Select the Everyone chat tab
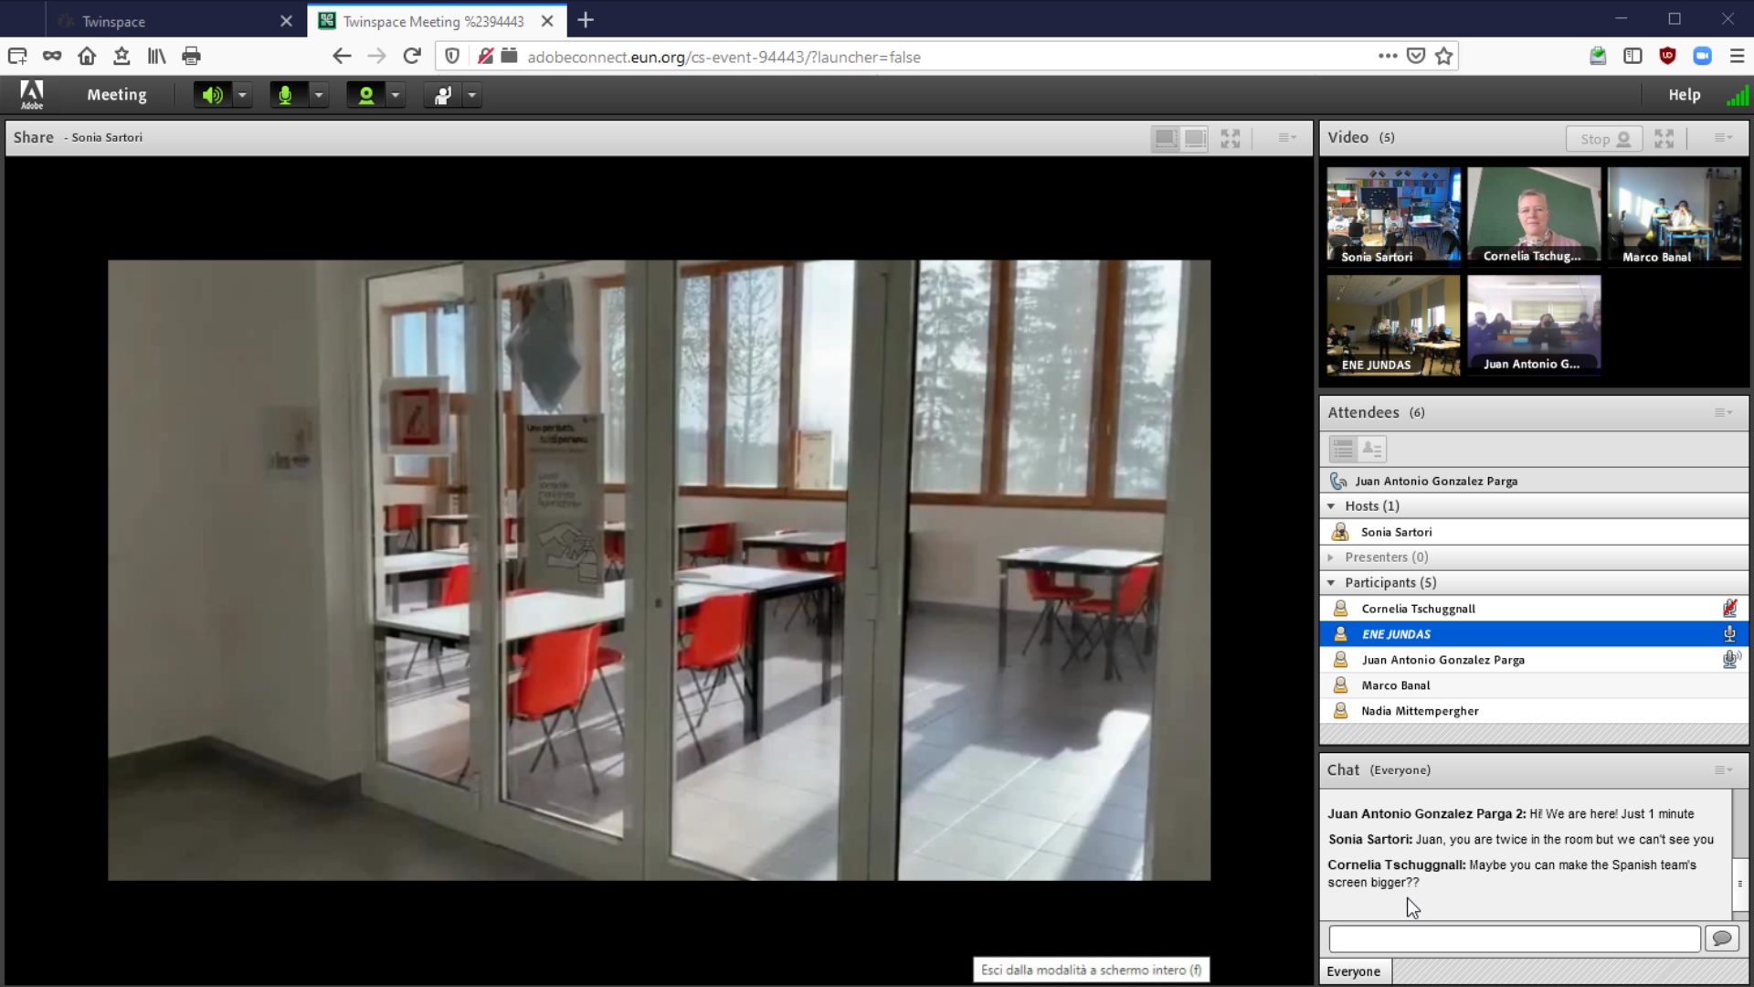The image size is (1754, 987). click(1354, 971)
